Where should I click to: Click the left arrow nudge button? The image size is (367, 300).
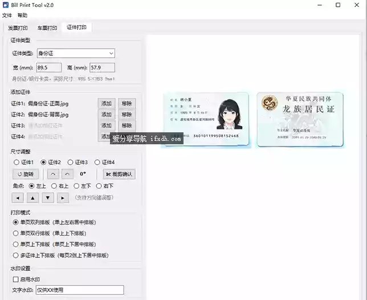point(18,198)
